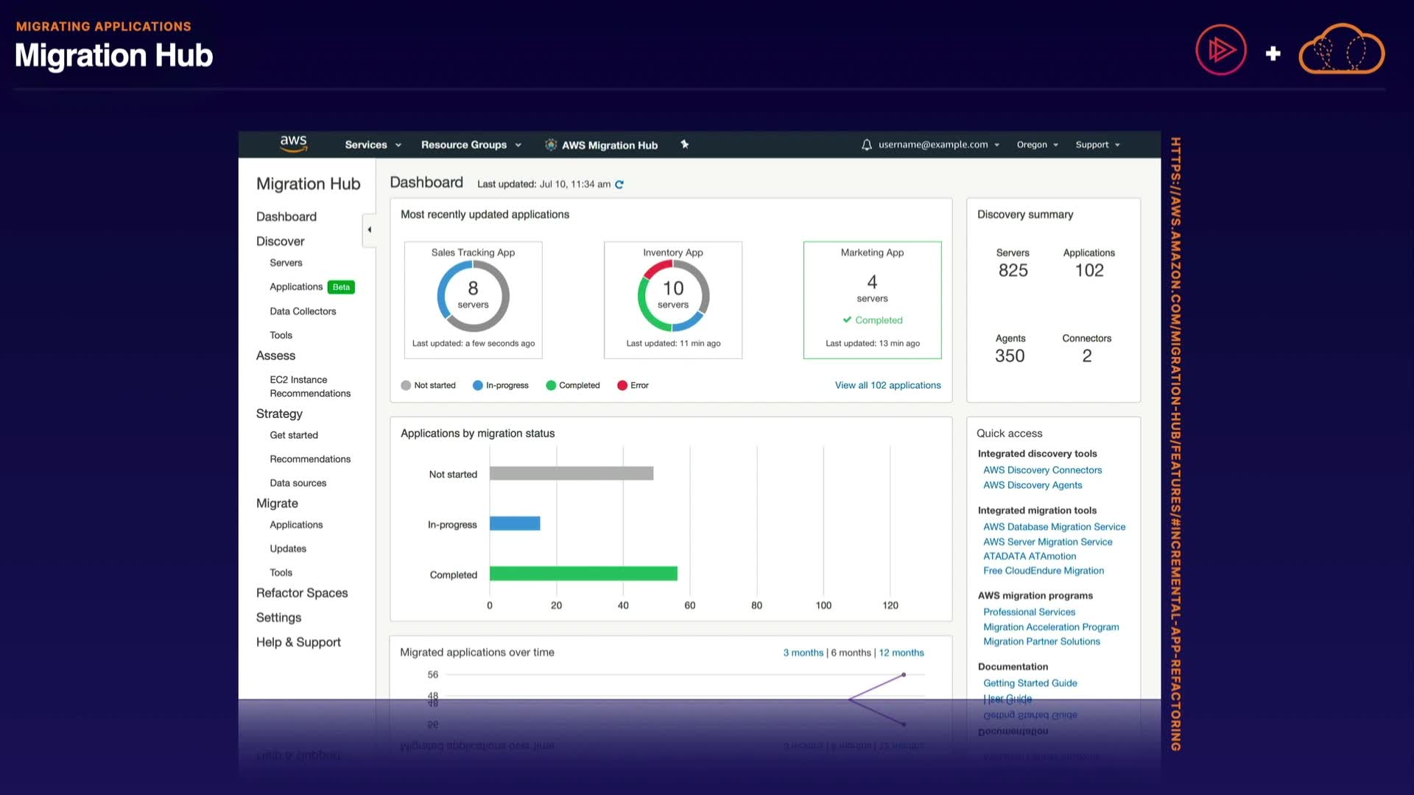Select Data Collectors in the sidebar
Image resolution: width=1414 pixels, height=795 pixels.
coord(303,311)
